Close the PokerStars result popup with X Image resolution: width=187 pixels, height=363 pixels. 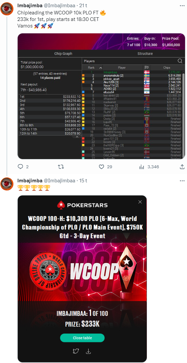140,202
